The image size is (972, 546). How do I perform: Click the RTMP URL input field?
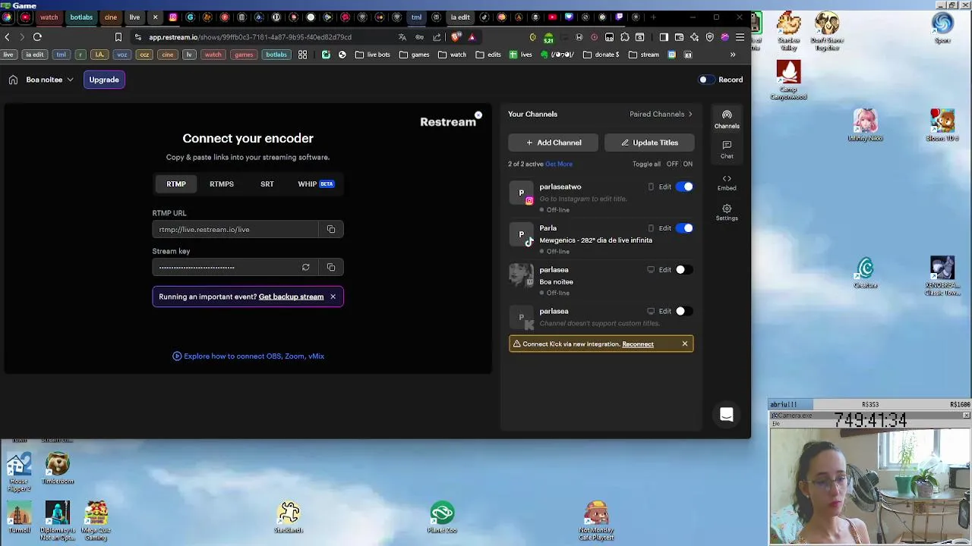[x=235, y=229]
